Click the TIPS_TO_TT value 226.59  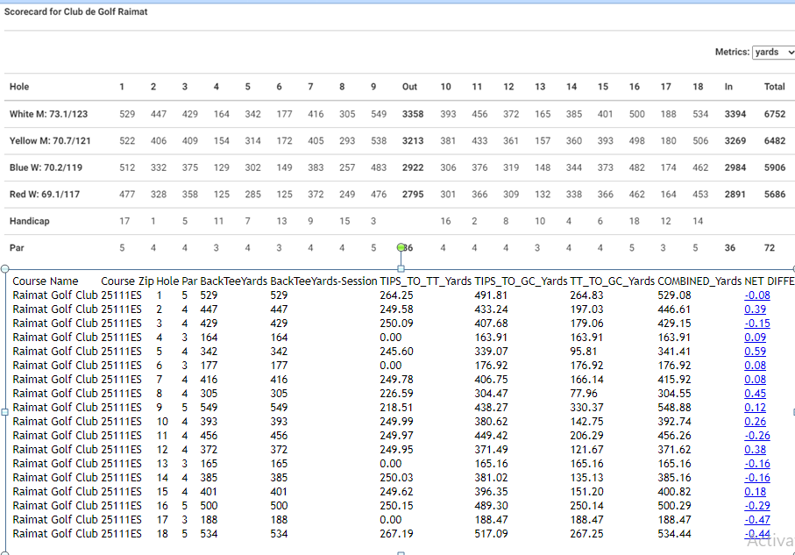(x=396, y=394)
